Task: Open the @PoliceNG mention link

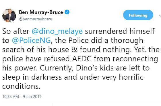Action: (x=31, y=40)
